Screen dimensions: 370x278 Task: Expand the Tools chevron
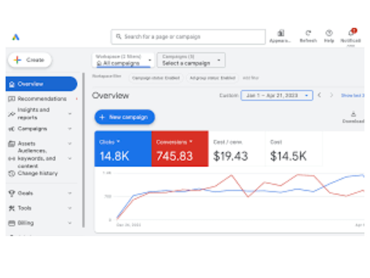pos(70,208)
